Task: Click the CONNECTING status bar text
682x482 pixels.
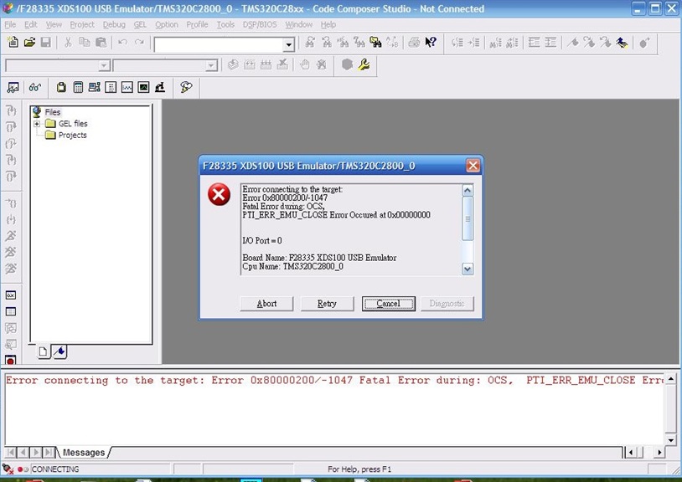Action: [x=55, y=469]
